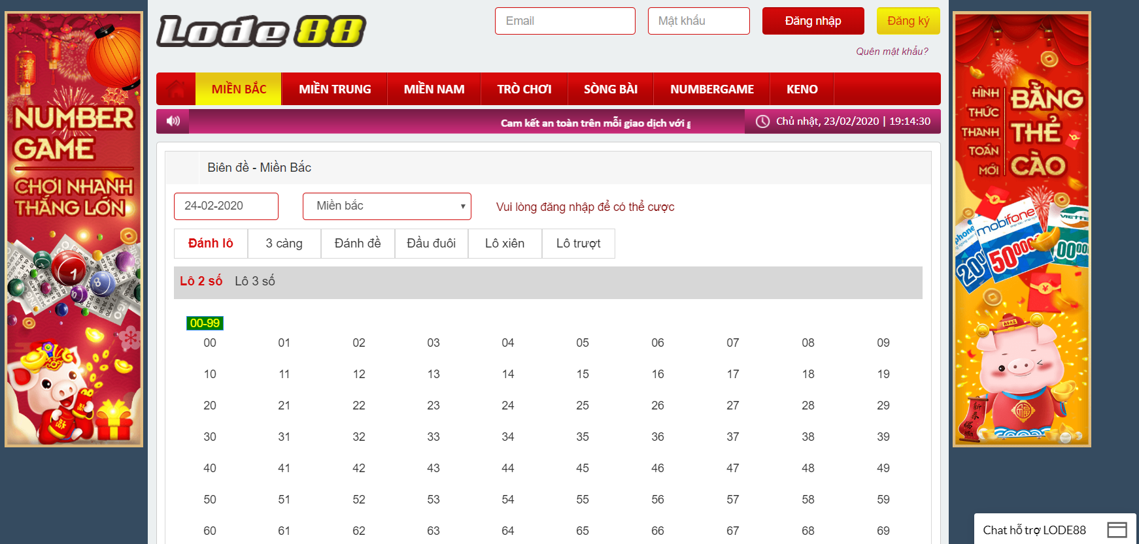
Task: Open the SÒNG BÀI menu
Action: pos(610,89)
